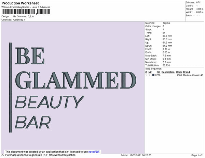Select the Min Stitch value 0.3 mm
The image size is (205, 158).
[167, 59]
